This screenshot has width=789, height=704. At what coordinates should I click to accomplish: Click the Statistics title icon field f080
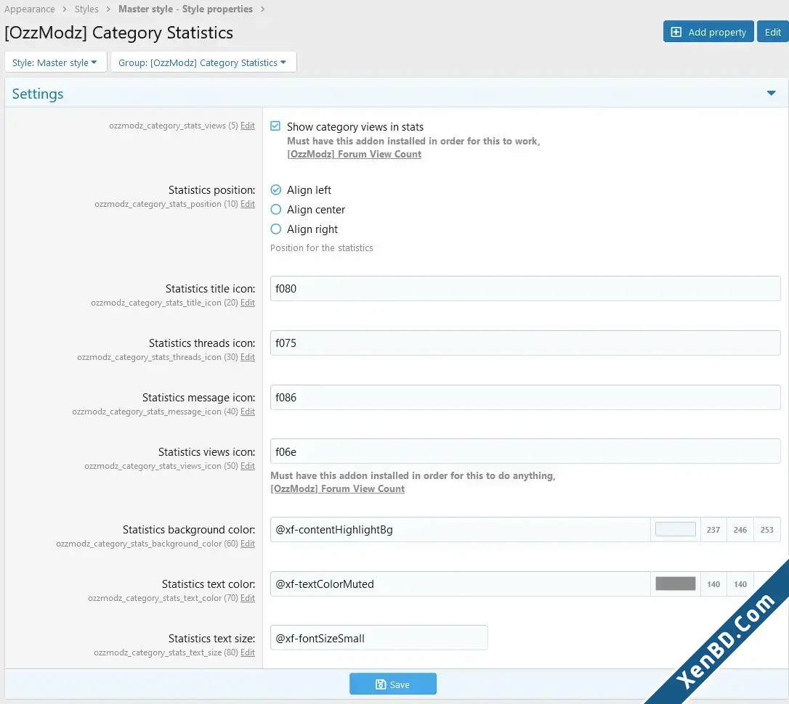[525, 288]
